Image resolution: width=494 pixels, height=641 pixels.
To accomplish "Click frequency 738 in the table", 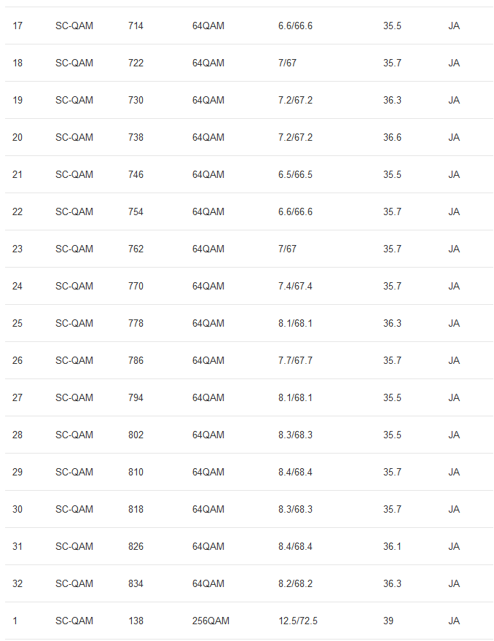I will (136, 137).
